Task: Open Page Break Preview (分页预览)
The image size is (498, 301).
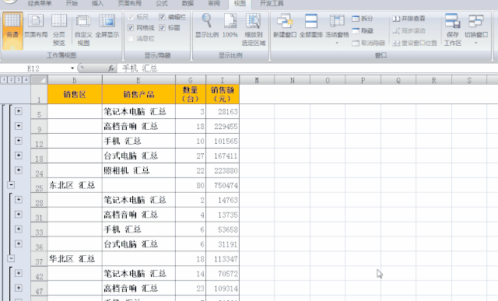Action: [x=59, y=30]
